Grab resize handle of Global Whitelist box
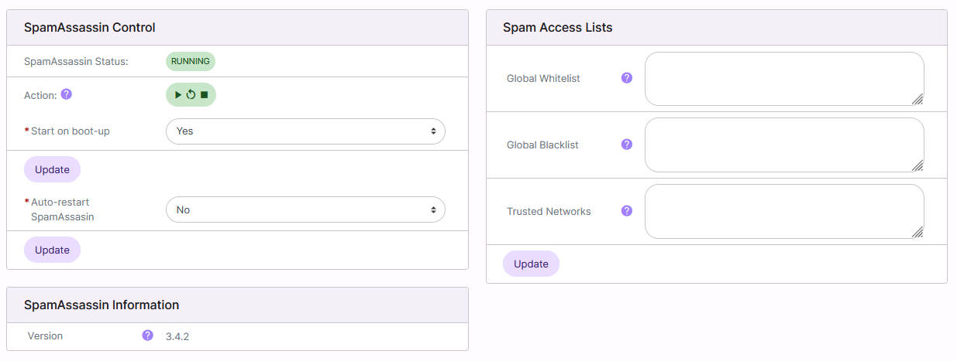Viewport: 957px width, 361px height. coord(917,99)
